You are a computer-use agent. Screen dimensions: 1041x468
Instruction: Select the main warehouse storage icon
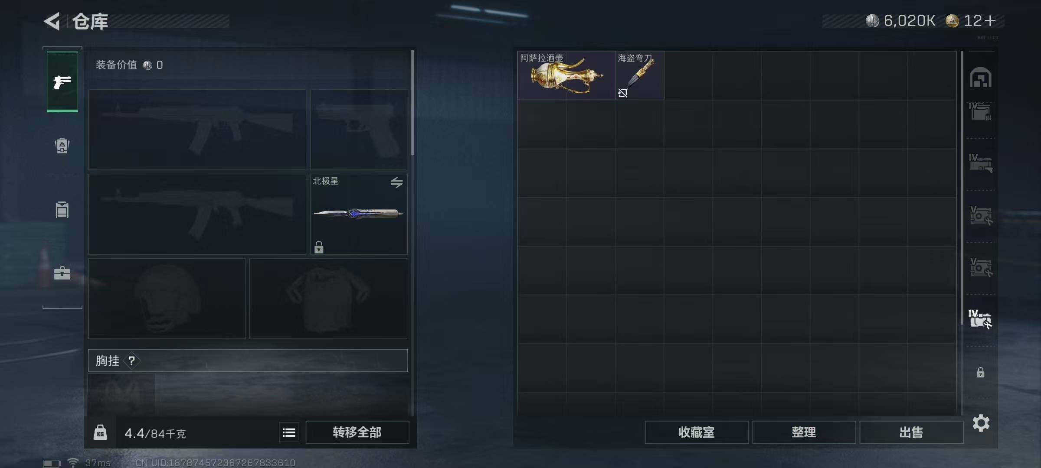pyautogui.click(x=981, y=78)
